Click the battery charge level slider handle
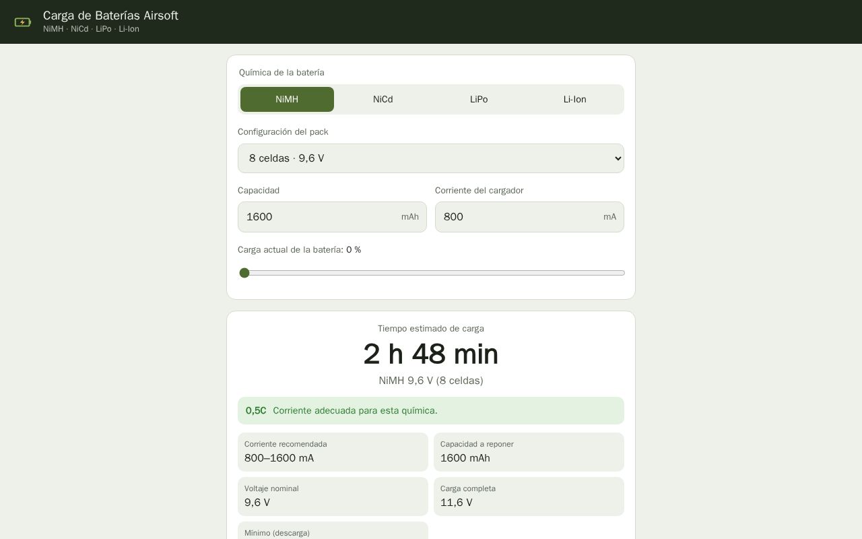The height and width of the screenshot is (539, 862). [244, 273]
